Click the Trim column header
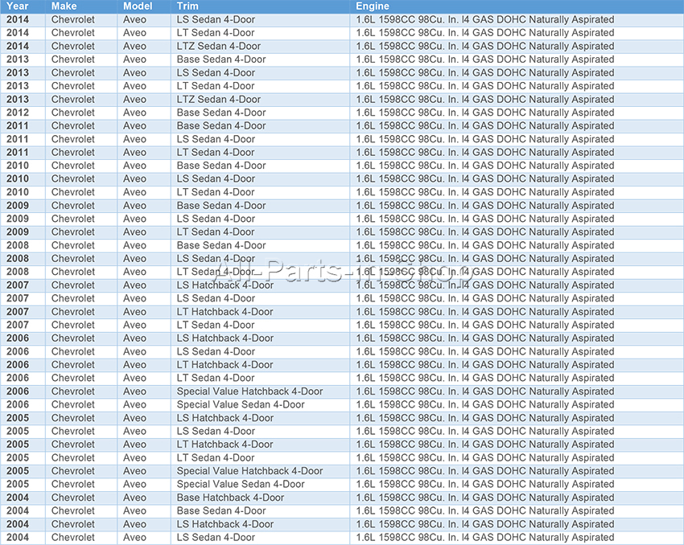Viewport: 684px width, 545px height. (x=187, y=6)
